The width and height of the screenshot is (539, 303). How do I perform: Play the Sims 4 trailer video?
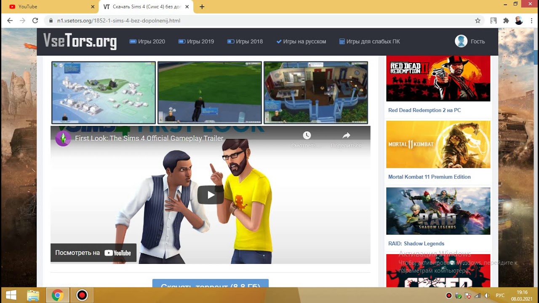(211, 195)
